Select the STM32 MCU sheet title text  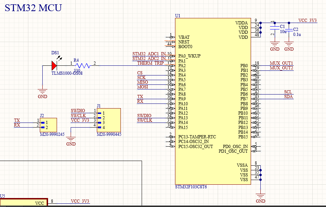[33, 8]
